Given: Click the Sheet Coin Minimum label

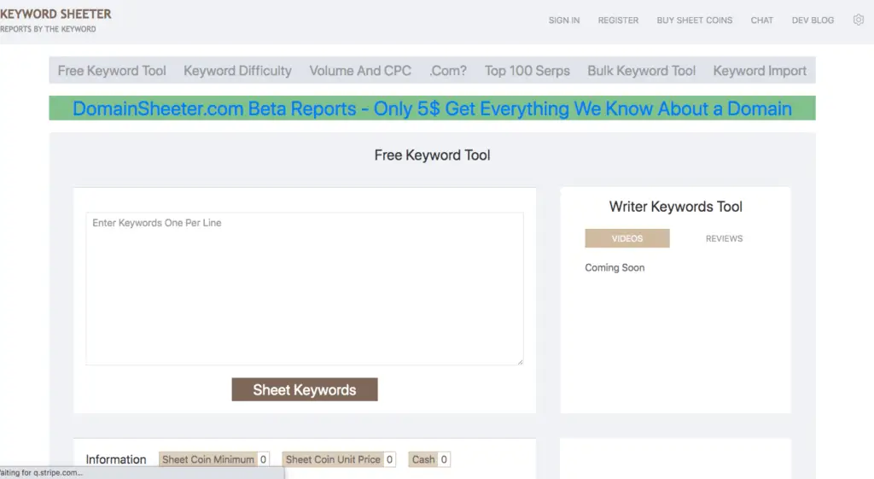Looking at the screenshot, I should coord(208,459).
